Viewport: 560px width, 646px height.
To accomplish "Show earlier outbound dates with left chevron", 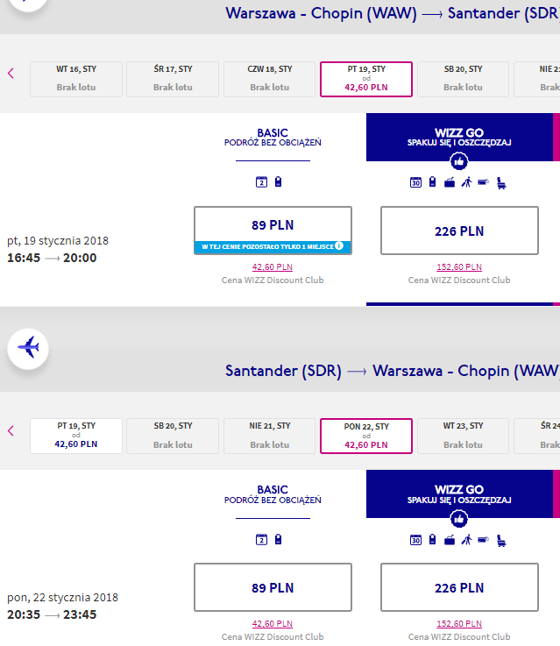I will coord(11,74).
